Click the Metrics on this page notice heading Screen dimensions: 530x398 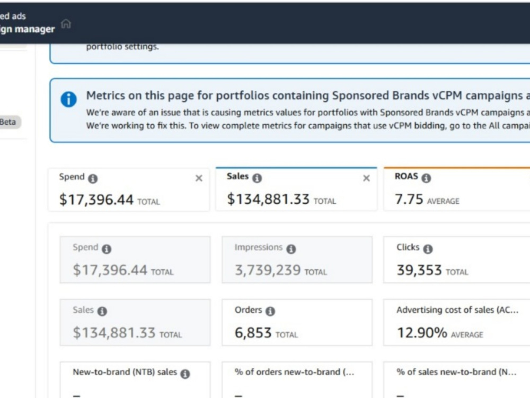[308, 96]
